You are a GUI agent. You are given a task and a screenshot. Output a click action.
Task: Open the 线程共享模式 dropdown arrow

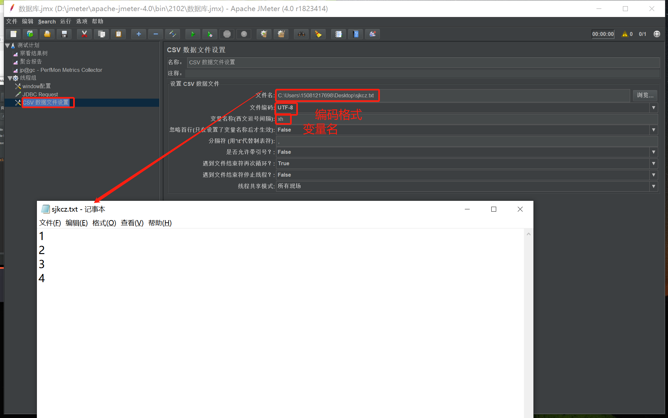click(653, 186)
